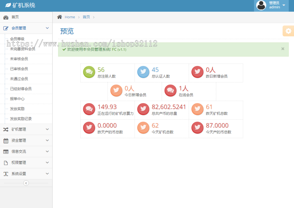294x208 pixels.
Task: Go to Home breadcrumb link
Action: point(70,17)
